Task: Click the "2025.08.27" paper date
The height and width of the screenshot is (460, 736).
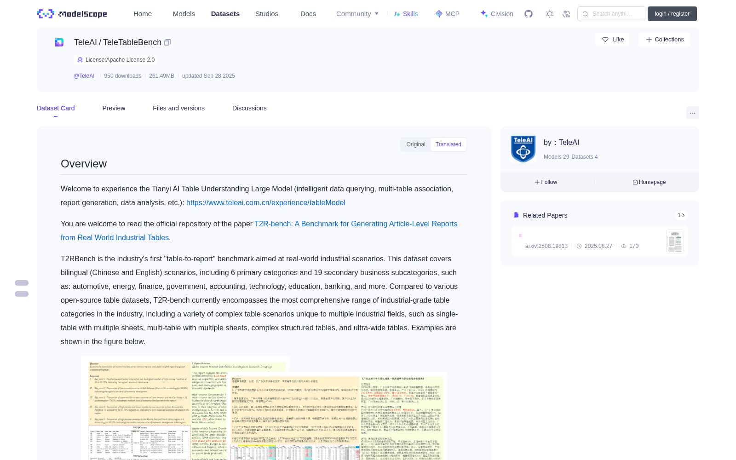Action: click(x=598, y=246)
